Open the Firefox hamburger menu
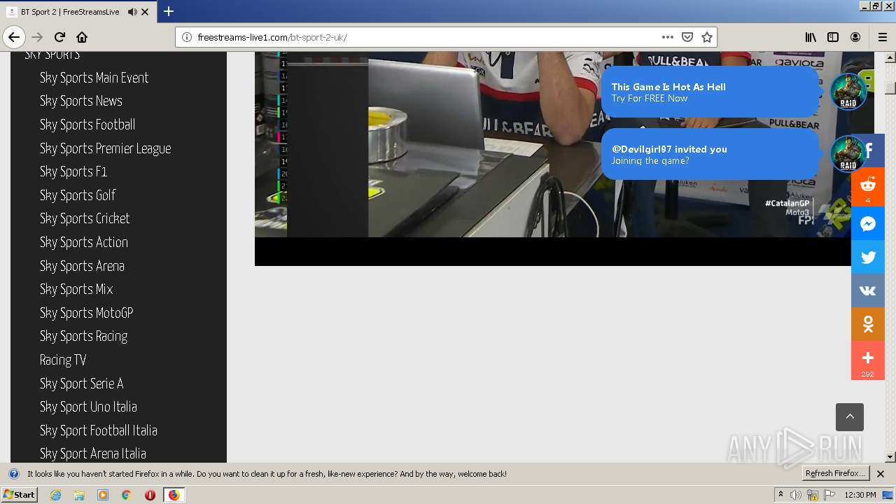Viewport: 896px width, 504px height. pyautogui.click(x=883, y=37)
